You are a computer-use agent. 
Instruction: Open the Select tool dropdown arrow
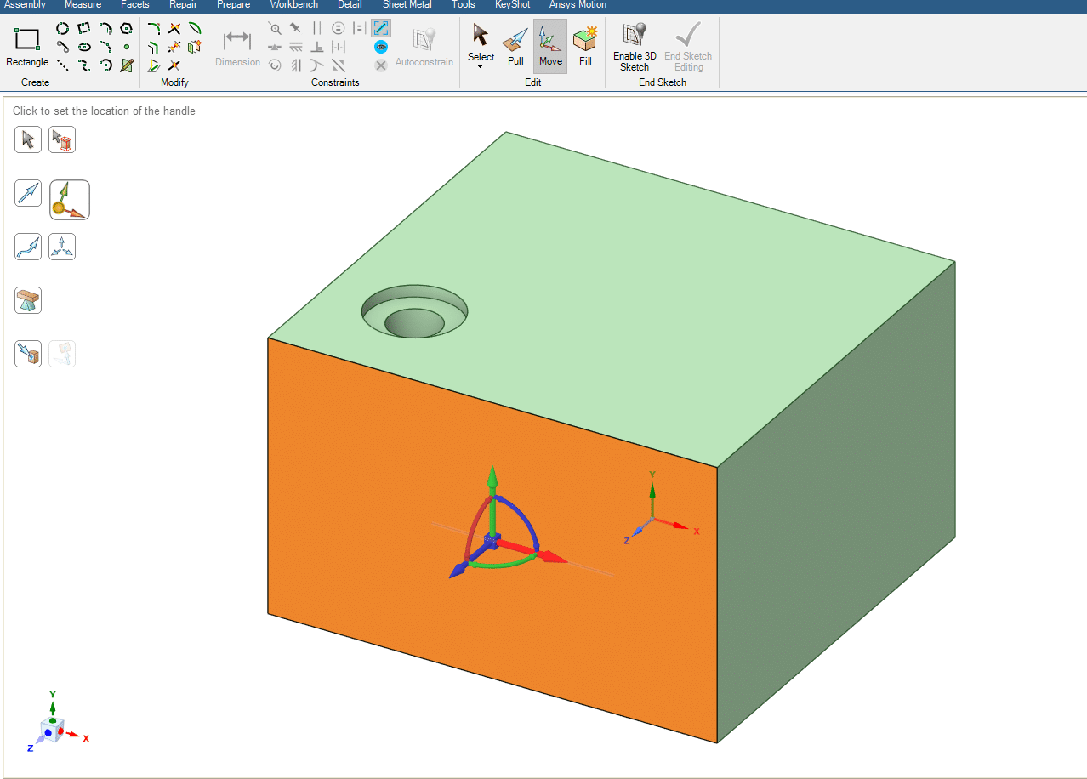(x=481, y=67)
